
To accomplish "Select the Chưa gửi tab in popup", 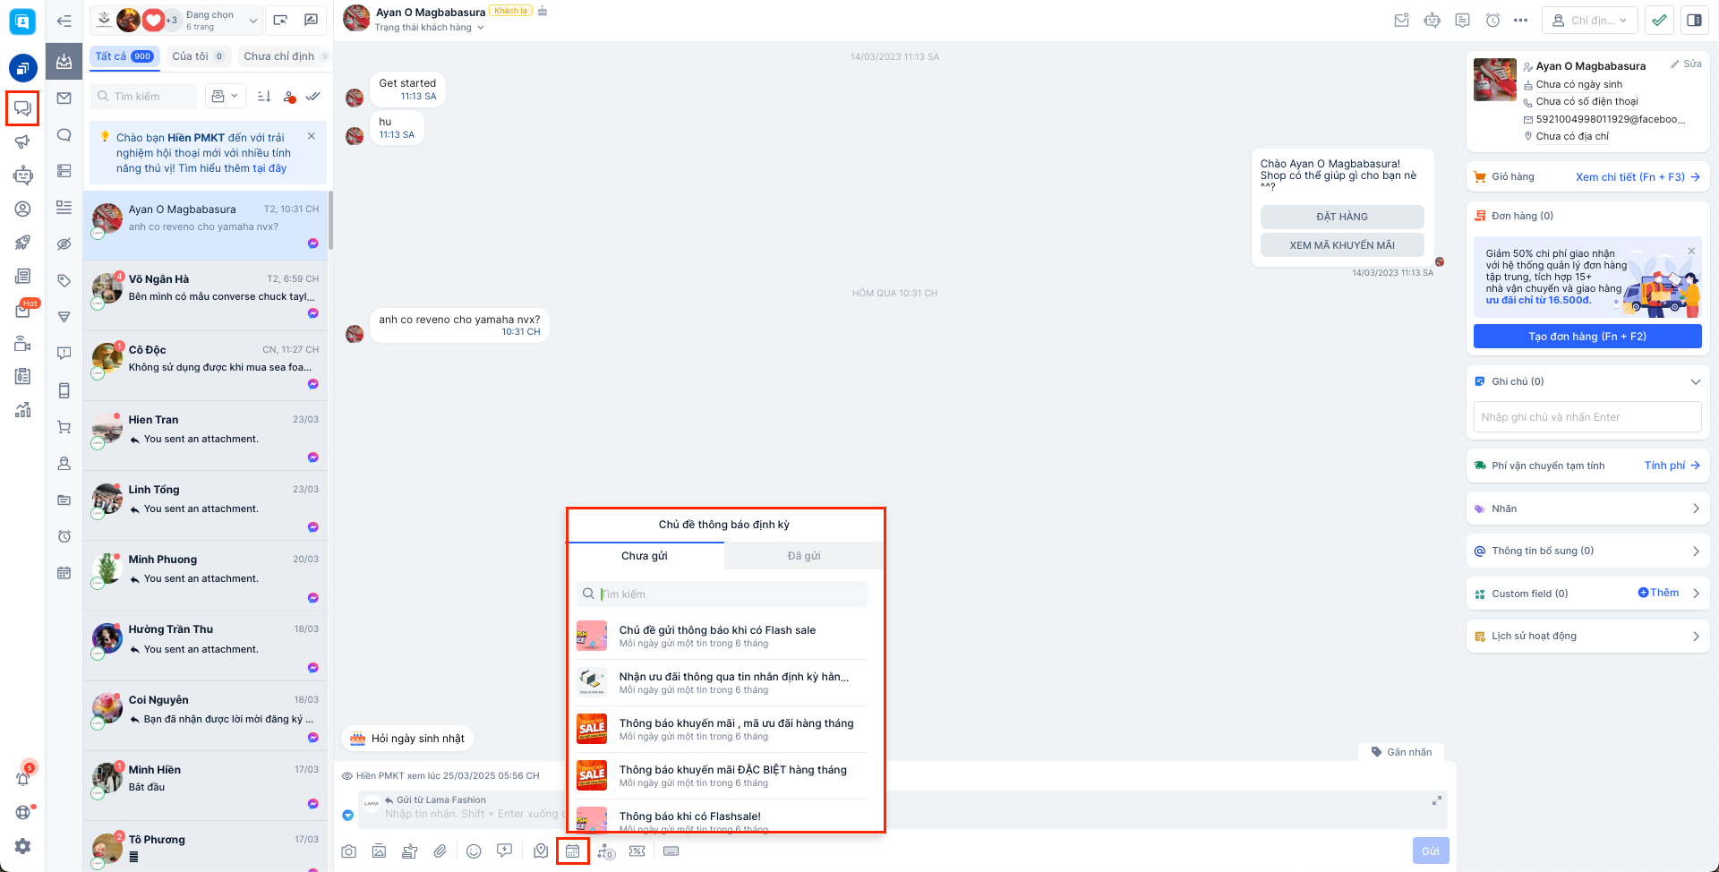I will coord(645,556).
